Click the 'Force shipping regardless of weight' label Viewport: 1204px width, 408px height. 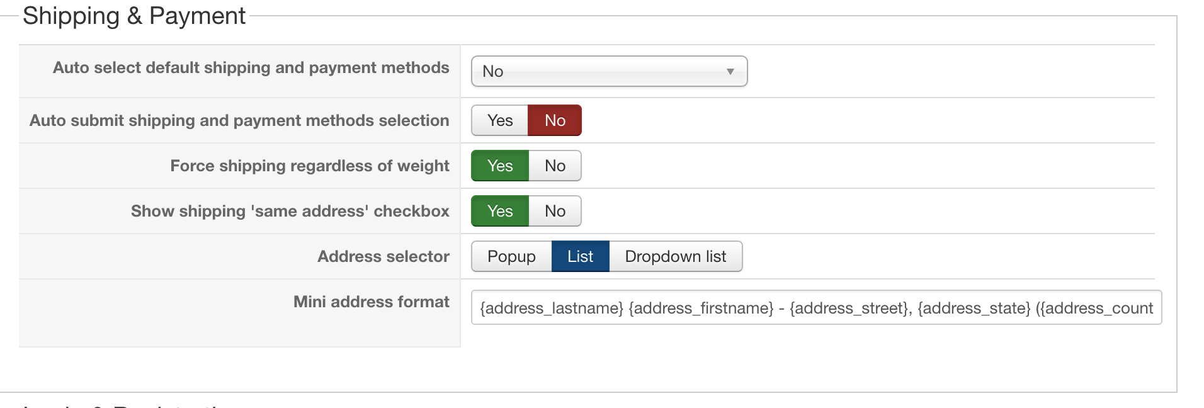click(x=309, y=166)
